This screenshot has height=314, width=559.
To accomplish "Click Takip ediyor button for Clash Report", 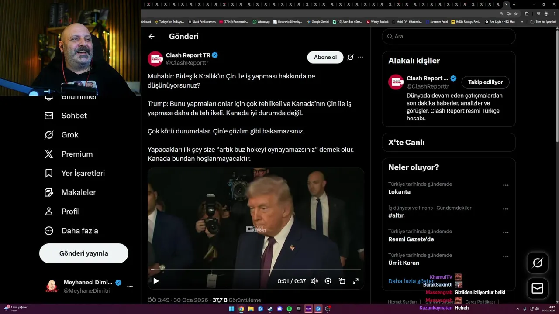I will click(485, 82).
